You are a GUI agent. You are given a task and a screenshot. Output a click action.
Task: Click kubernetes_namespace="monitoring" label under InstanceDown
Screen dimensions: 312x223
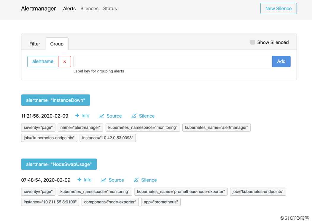[x=143, y=128]
